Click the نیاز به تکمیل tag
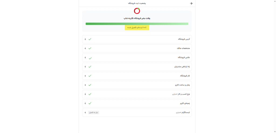Image resolution: width=276 pixels, height=133 pixels. [94, 113]
